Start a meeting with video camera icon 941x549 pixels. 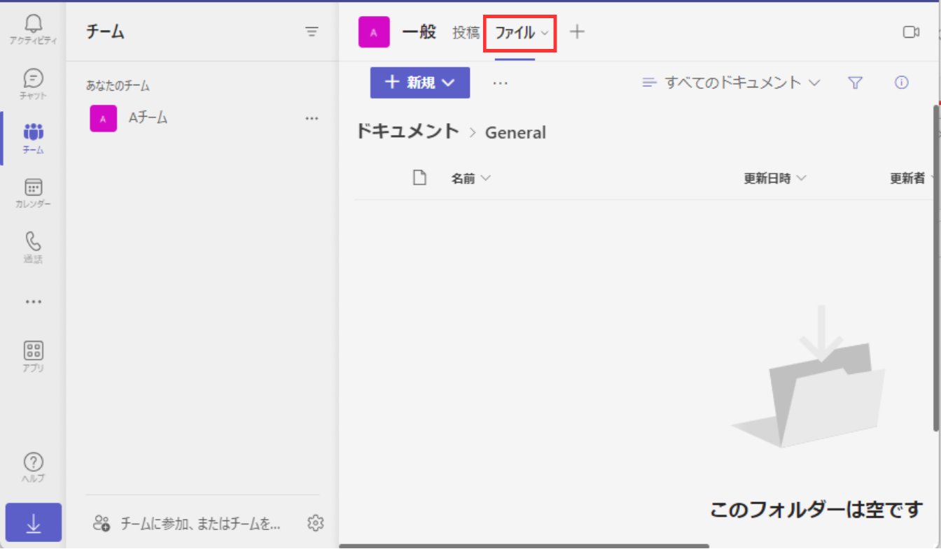coord(911,32)
